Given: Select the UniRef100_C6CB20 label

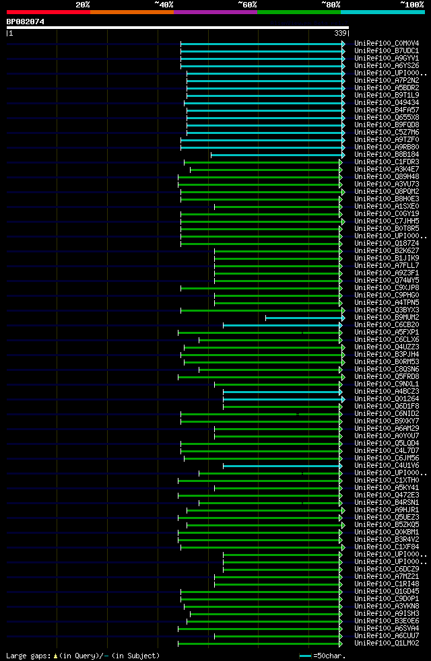Looking at the screenshot, I should coord(387,325).
